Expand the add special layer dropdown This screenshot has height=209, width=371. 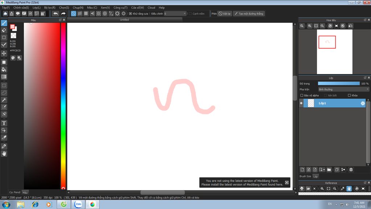322,169
